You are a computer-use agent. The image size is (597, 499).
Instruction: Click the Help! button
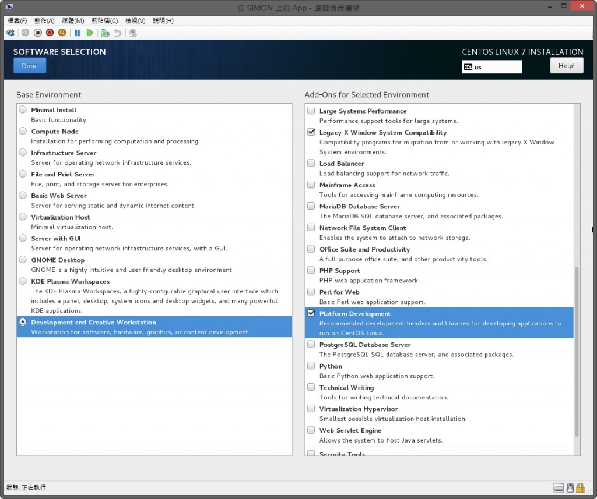tap(567, 65)
